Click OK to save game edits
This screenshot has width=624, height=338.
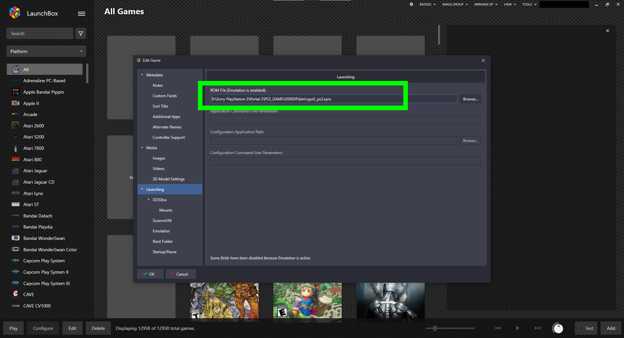[150, 274]
